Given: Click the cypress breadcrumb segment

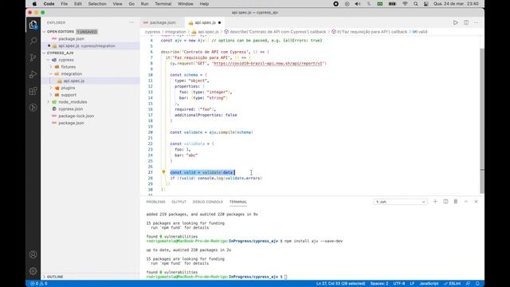Looking at the screenshot, I should (152, 32).
